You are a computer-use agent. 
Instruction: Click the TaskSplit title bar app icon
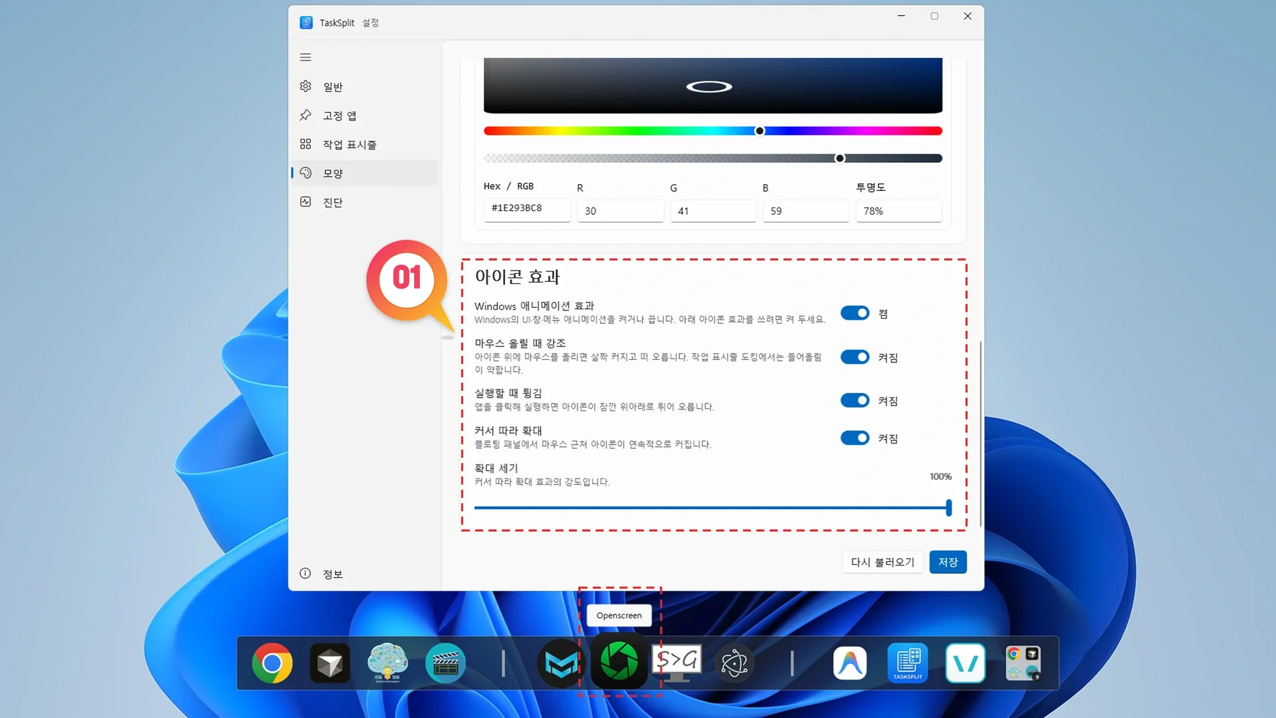(306, 23)
